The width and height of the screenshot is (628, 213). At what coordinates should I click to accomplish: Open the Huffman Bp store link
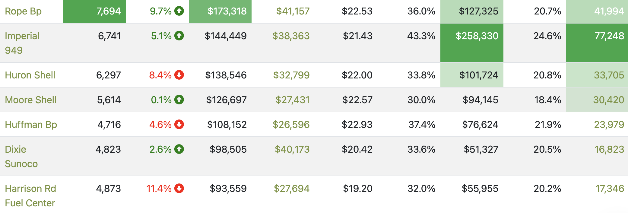click(31, 125)
